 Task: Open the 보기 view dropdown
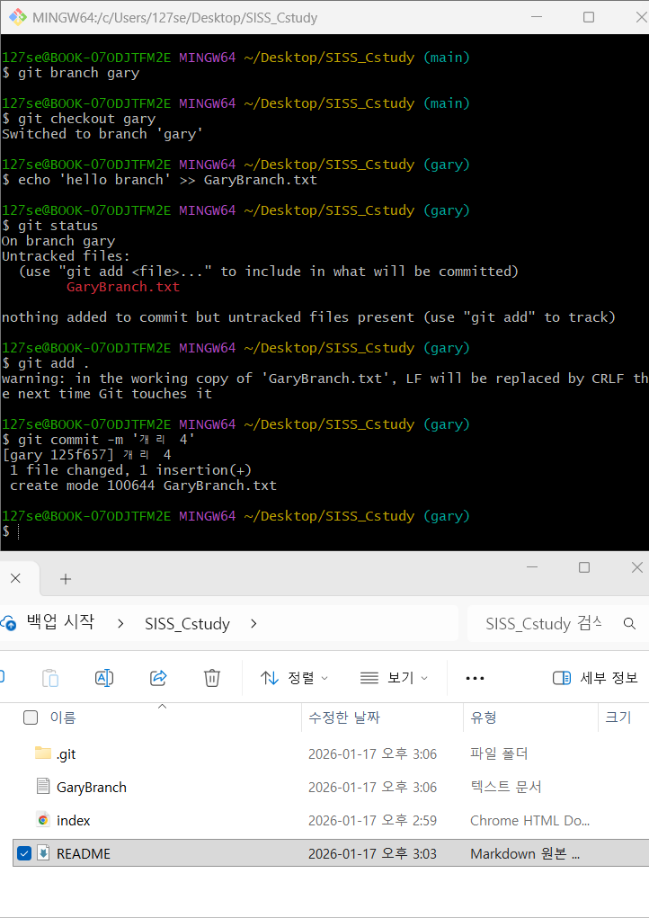[x=394, y=678]
